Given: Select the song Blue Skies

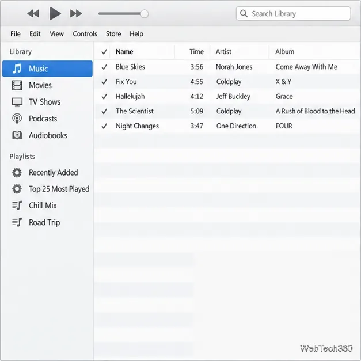Looking at the screenshot, I should pyautogui.click(x=130, y=67).
